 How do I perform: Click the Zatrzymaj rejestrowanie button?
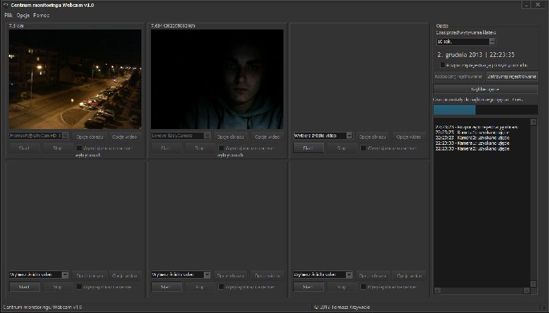pyautogui.click(x=511, y=76)
